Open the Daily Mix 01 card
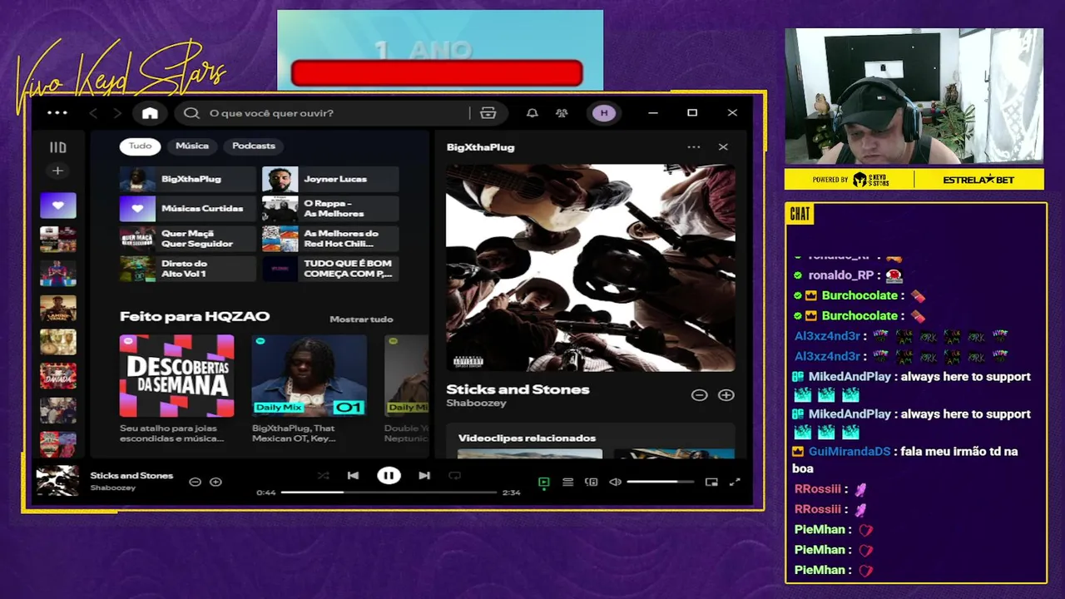Image resolution: width=1065 pixels, height=599 pixels. pyautogui.click(x=309, y=389)
